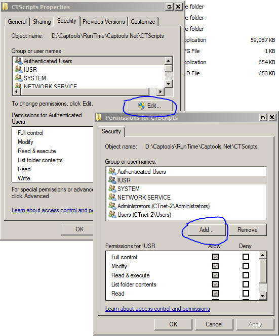The height and width of the screenshot is (336, 279).
Task: Select the Security tab in CTScripts Properties
Action: [67, 21]
